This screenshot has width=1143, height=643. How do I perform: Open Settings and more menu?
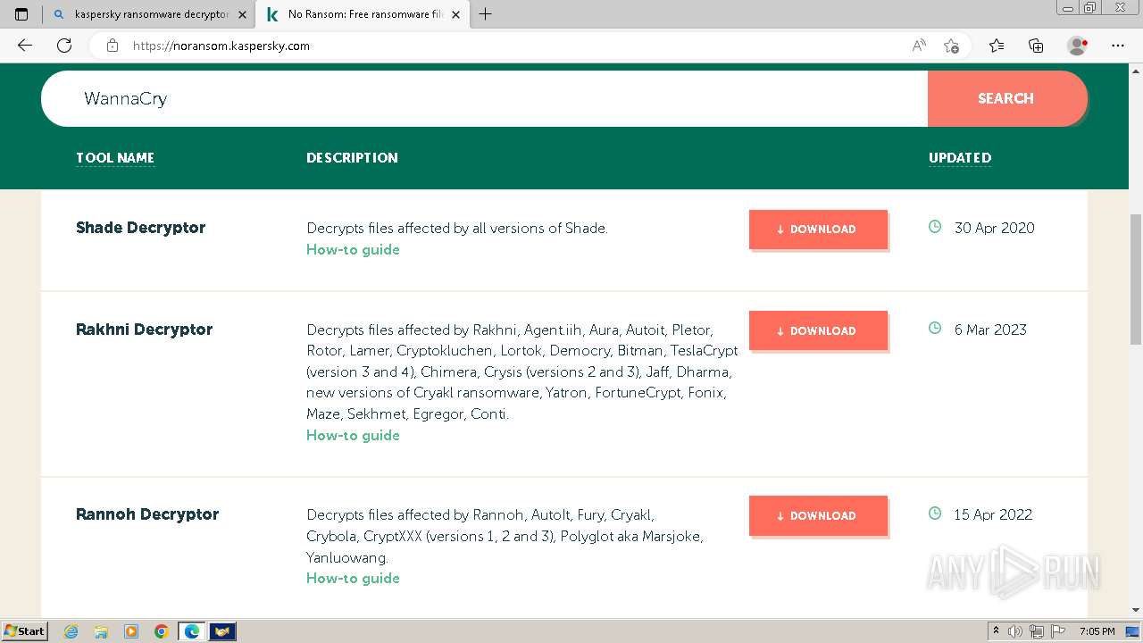(1118, 46)
